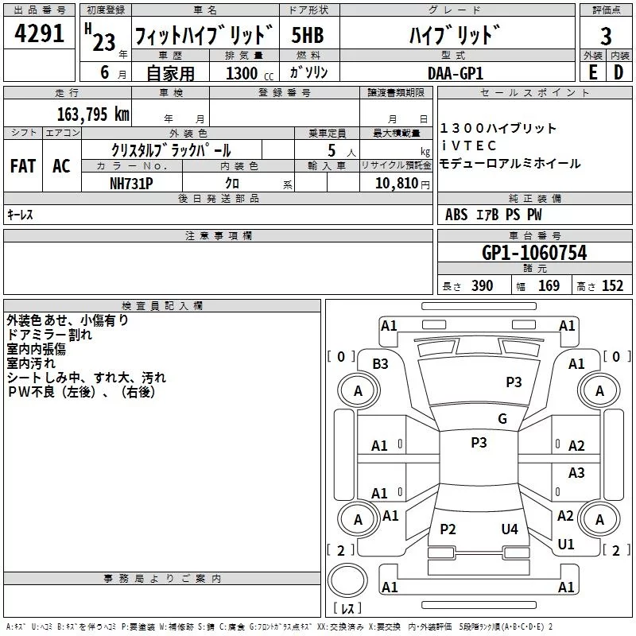Click the car name "フィットハイブリッド"
This screenshot has width=636, height=636.
[204, 35]
